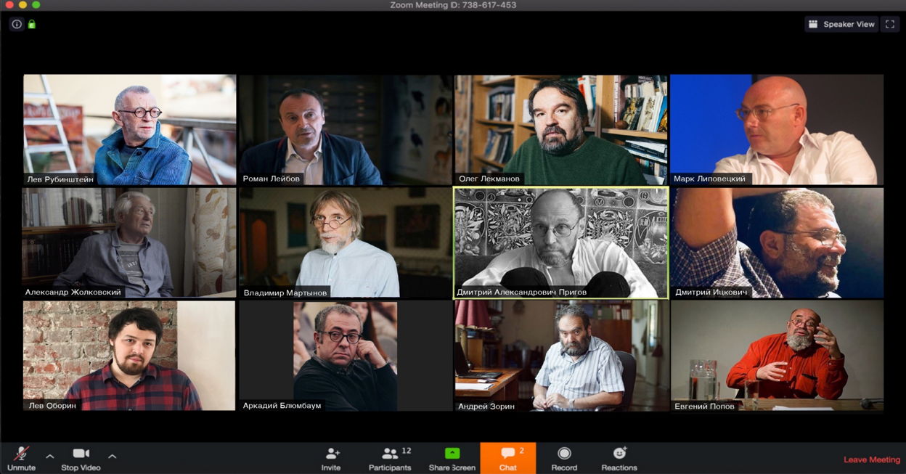Click the green encryption lock icon
Screen dimensions: 906x474
tap(32, 24)
